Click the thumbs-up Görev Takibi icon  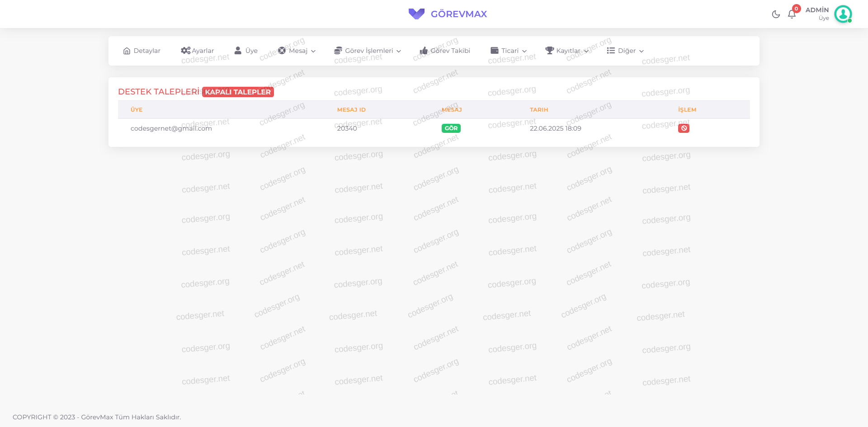coord(424,51)
